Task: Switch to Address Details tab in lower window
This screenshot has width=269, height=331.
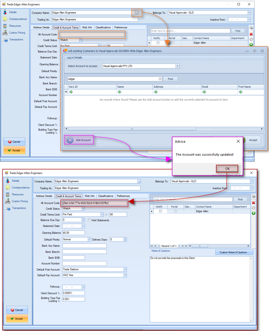Action: coord(44,196)
